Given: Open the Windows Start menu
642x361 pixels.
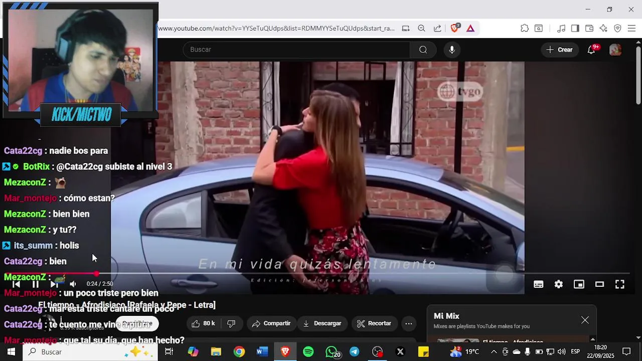Looking at the screenshot, I should tap(11, 352).
